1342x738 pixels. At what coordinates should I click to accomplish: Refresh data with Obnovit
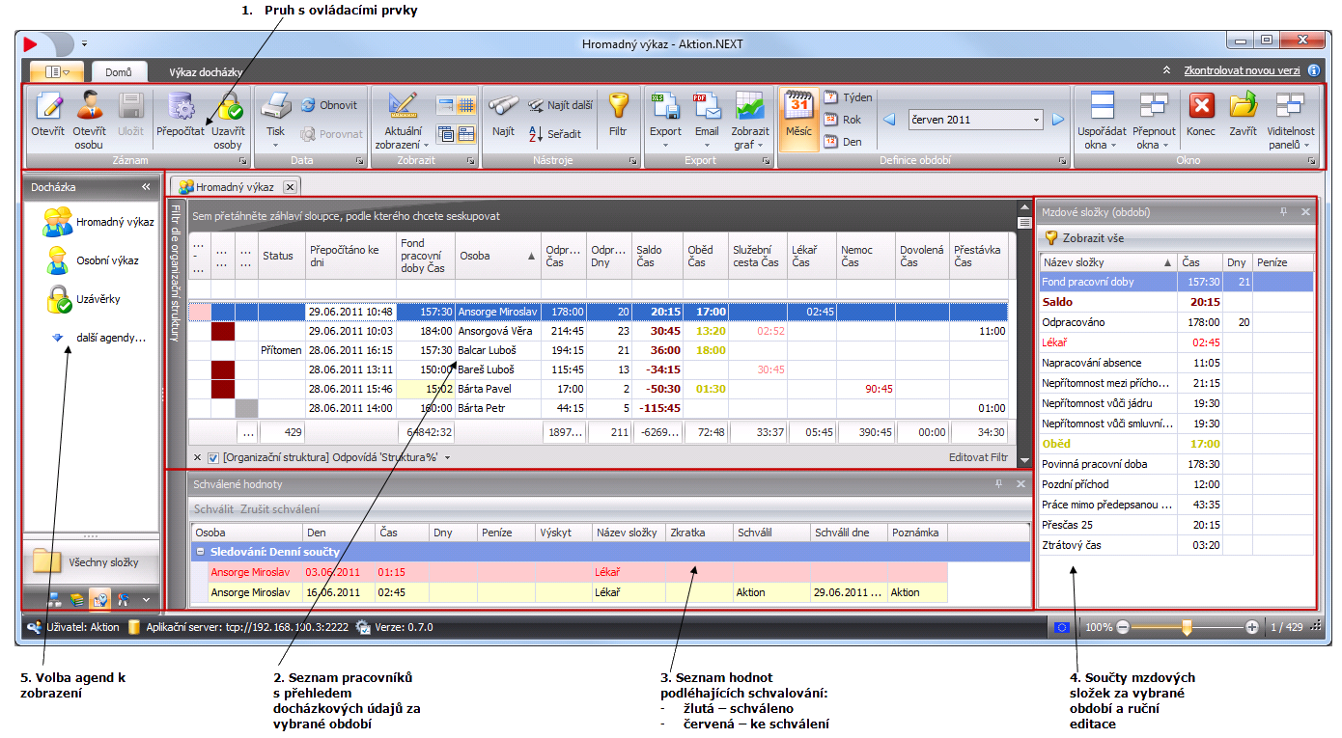329,105
